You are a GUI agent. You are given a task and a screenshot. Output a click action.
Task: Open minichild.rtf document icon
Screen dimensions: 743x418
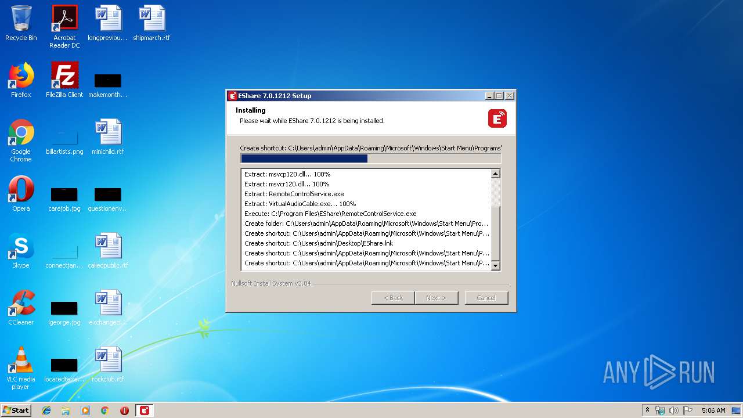tap(108, 137)
